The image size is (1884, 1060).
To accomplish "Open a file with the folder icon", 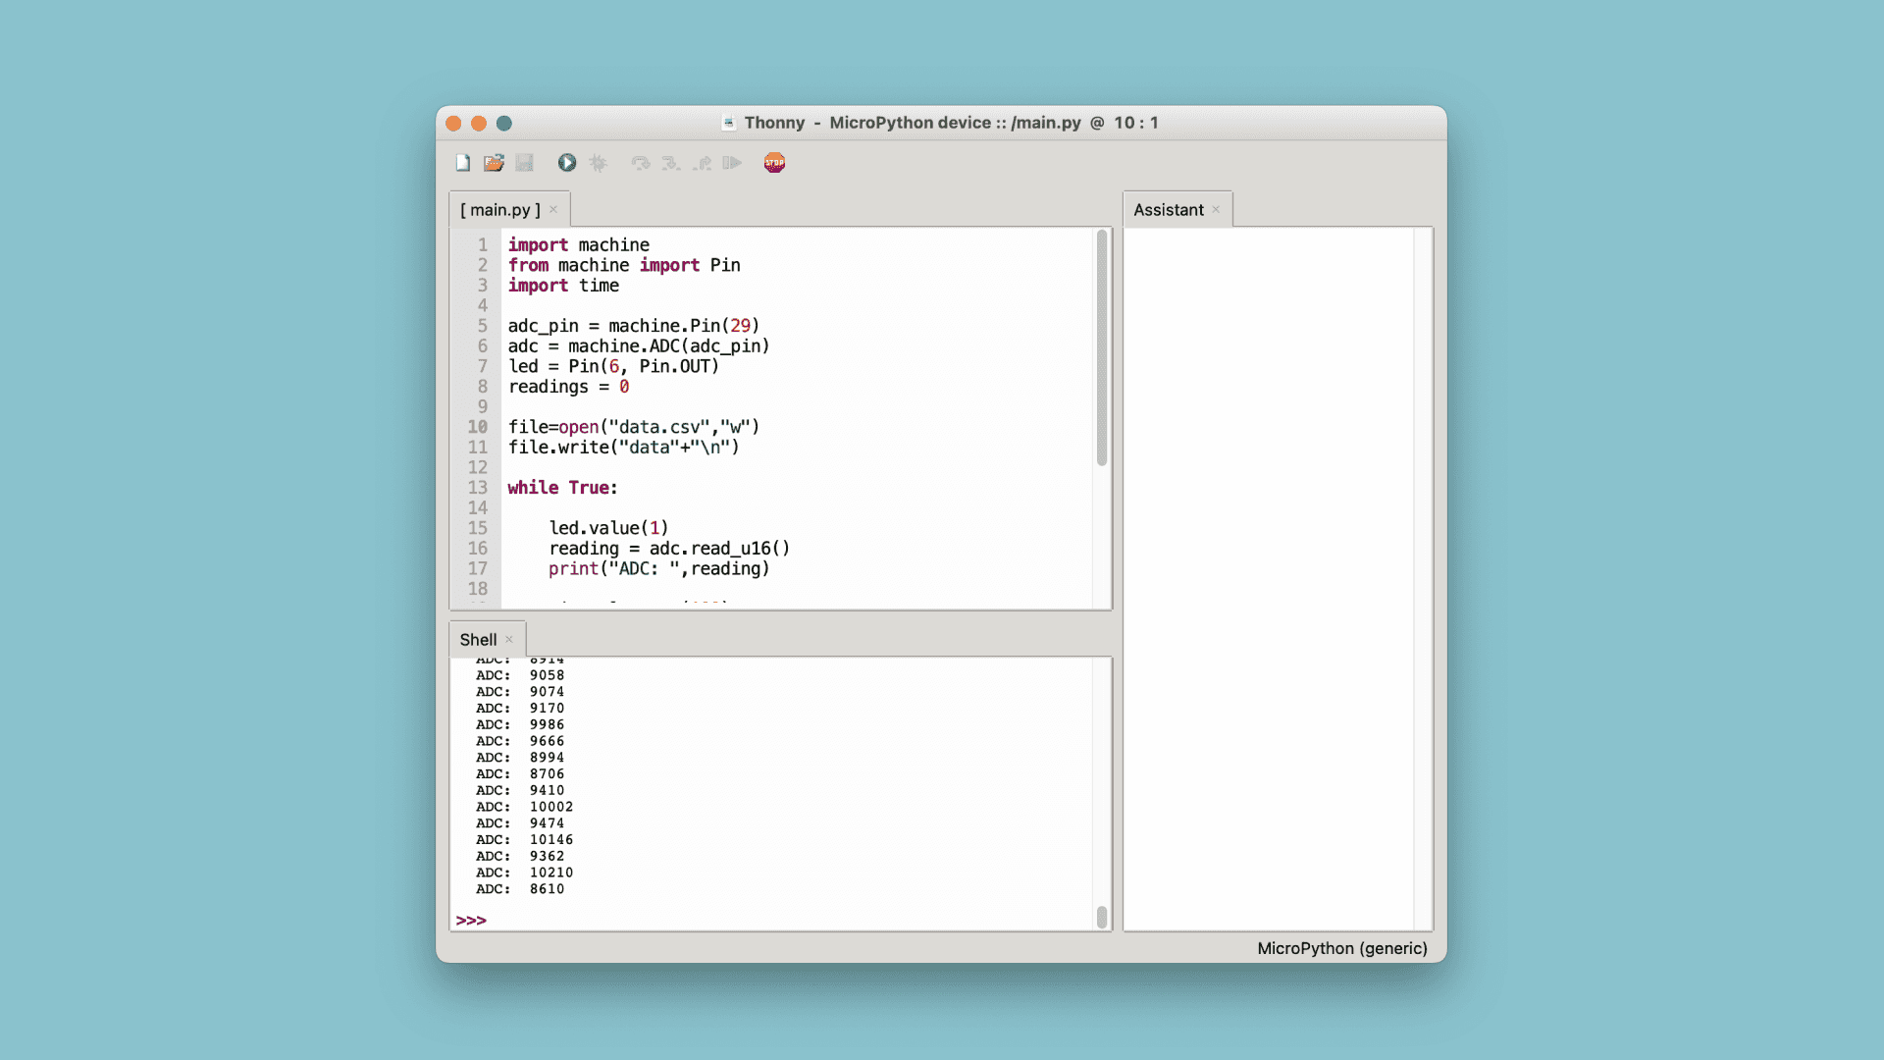I will [494, 163].
